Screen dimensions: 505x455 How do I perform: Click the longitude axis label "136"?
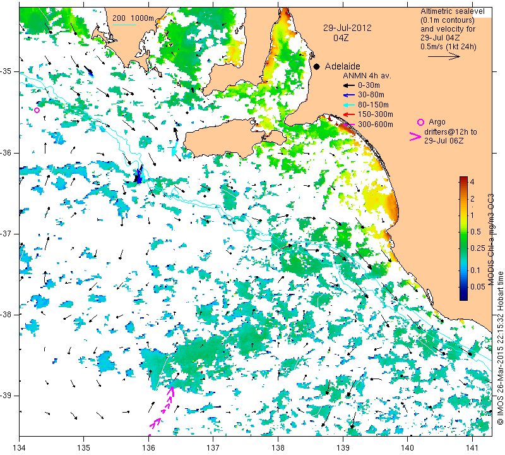pyautogui.click(x=148, y=448)
